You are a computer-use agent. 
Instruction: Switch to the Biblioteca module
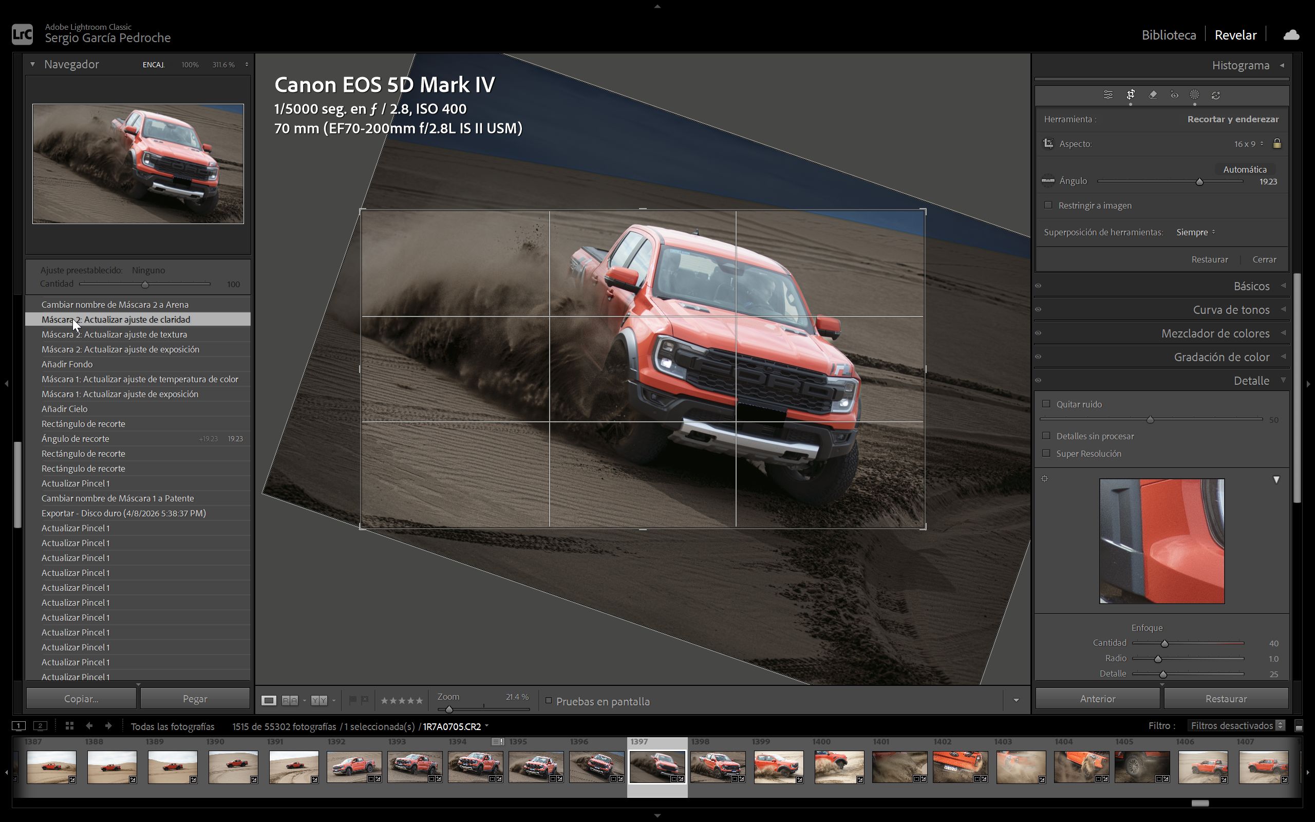coord(1168,35)
